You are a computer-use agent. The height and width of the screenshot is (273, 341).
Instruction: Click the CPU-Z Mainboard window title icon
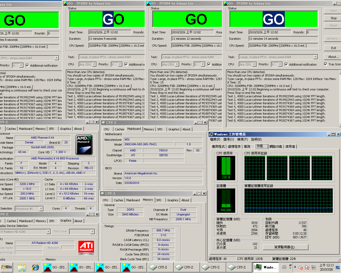click(103, 123)
